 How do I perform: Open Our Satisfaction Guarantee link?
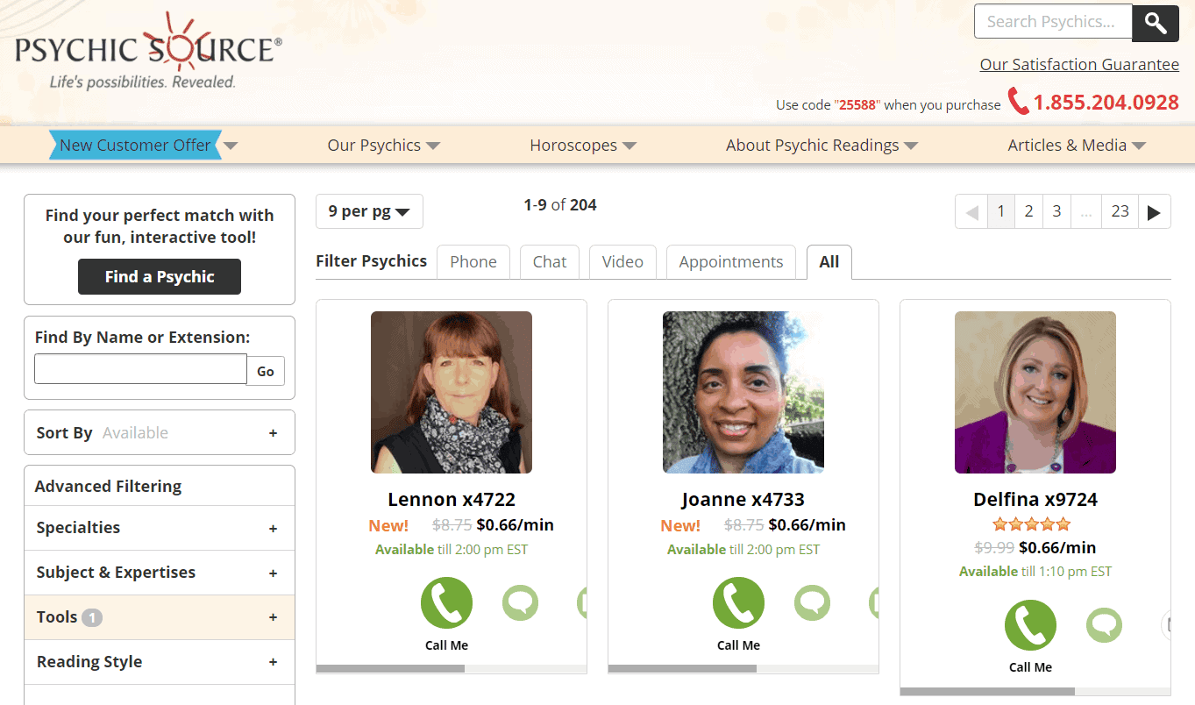tap(1079, 65)
